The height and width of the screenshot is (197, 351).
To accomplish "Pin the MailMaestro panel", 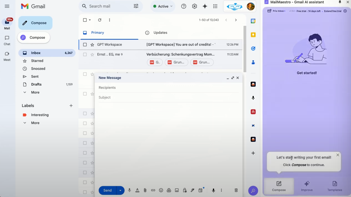I will pyautogui.click(x=340, y=2).
